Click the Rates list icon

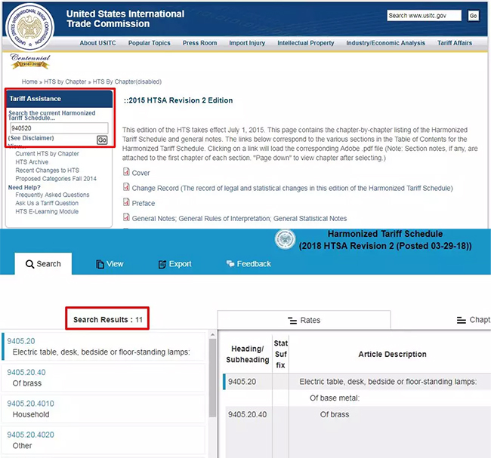pyautogui.click(x=292, y=321)
